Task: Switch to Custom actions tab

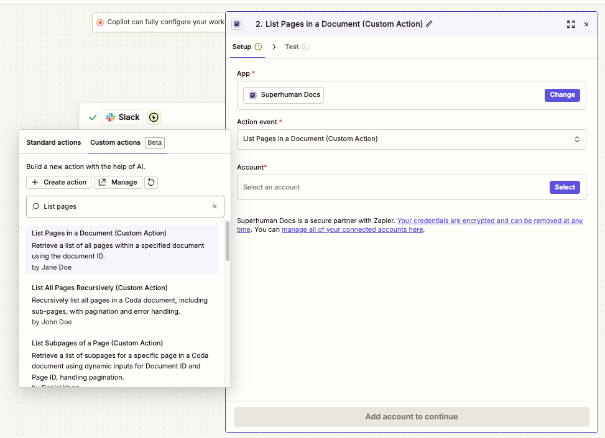Action: point(116,142)
